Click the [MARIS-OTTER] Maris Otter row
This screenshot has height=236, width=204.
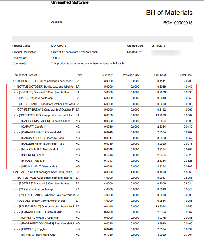(102, 234)
